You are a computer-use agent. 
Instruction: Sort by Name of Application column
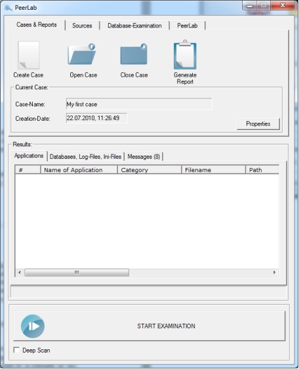[x=79, y=170]
